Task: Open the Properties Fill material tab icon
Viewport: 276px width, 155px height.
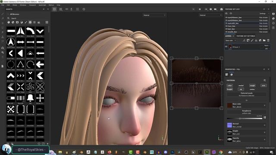Action: click(232, 74)
